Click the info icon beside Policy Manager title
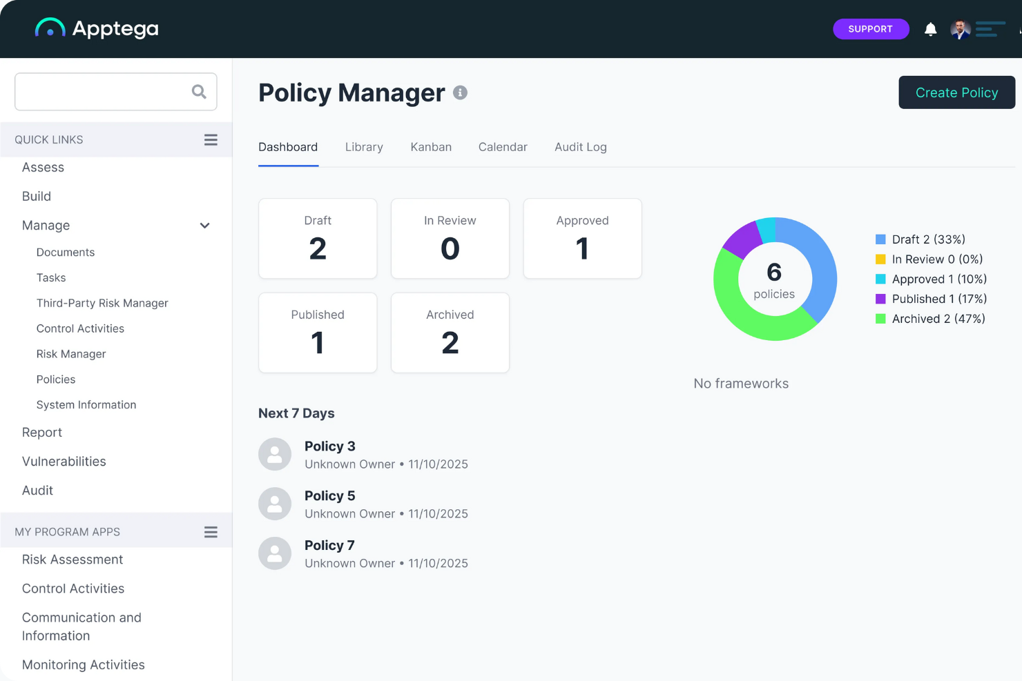Image resolution: width=1022 pixels, height=681 pixels. click(x=461, y=92)
